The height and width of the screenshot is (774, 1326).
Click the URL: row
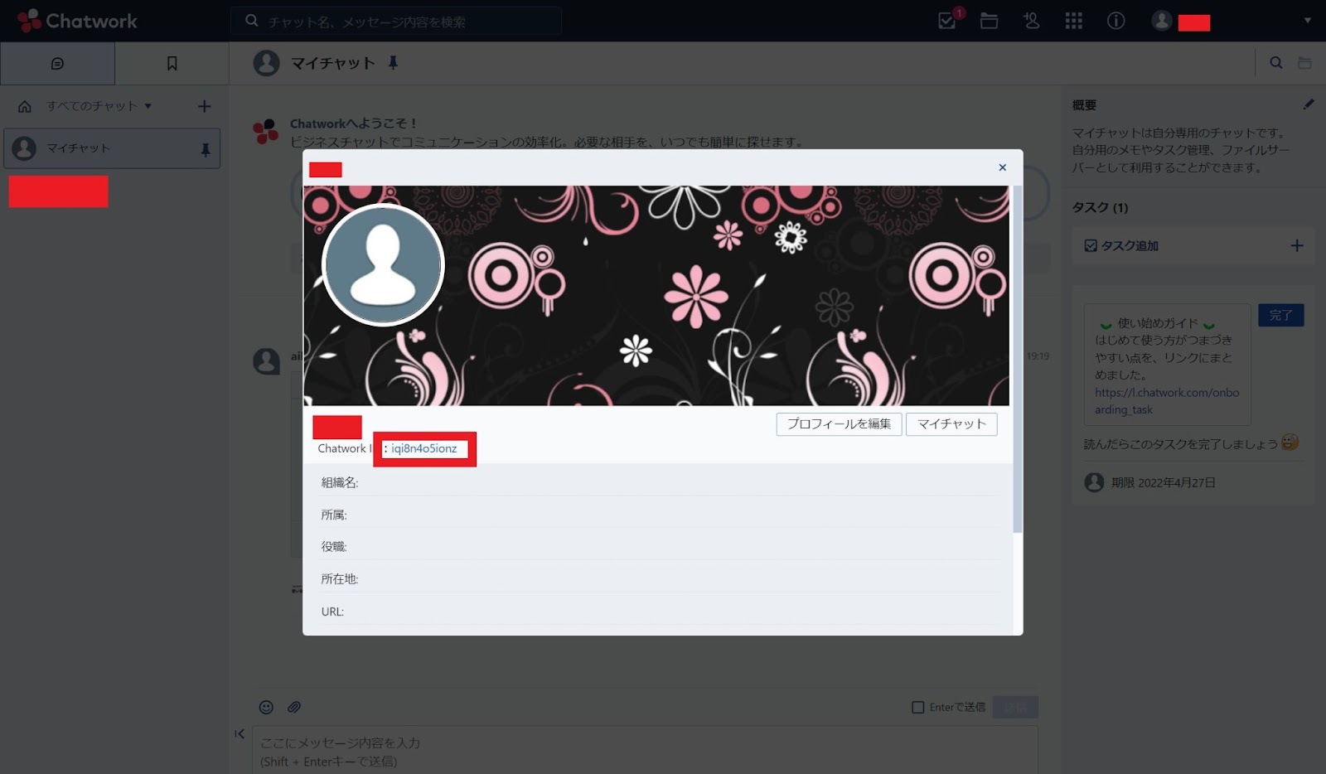pos(658,611)
